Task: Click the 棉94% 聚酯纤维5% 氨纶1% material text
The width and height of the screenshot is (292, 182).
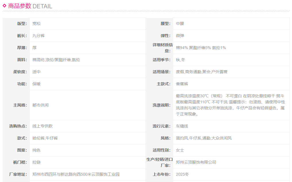Action: coord(201,48)
